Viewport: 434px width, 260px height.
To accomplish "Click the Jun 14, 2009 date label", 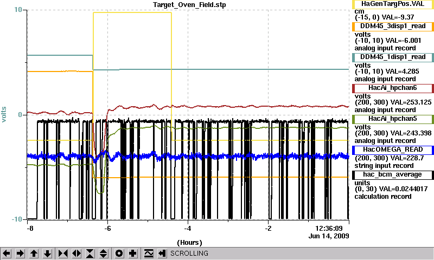I will coord(329,236).
